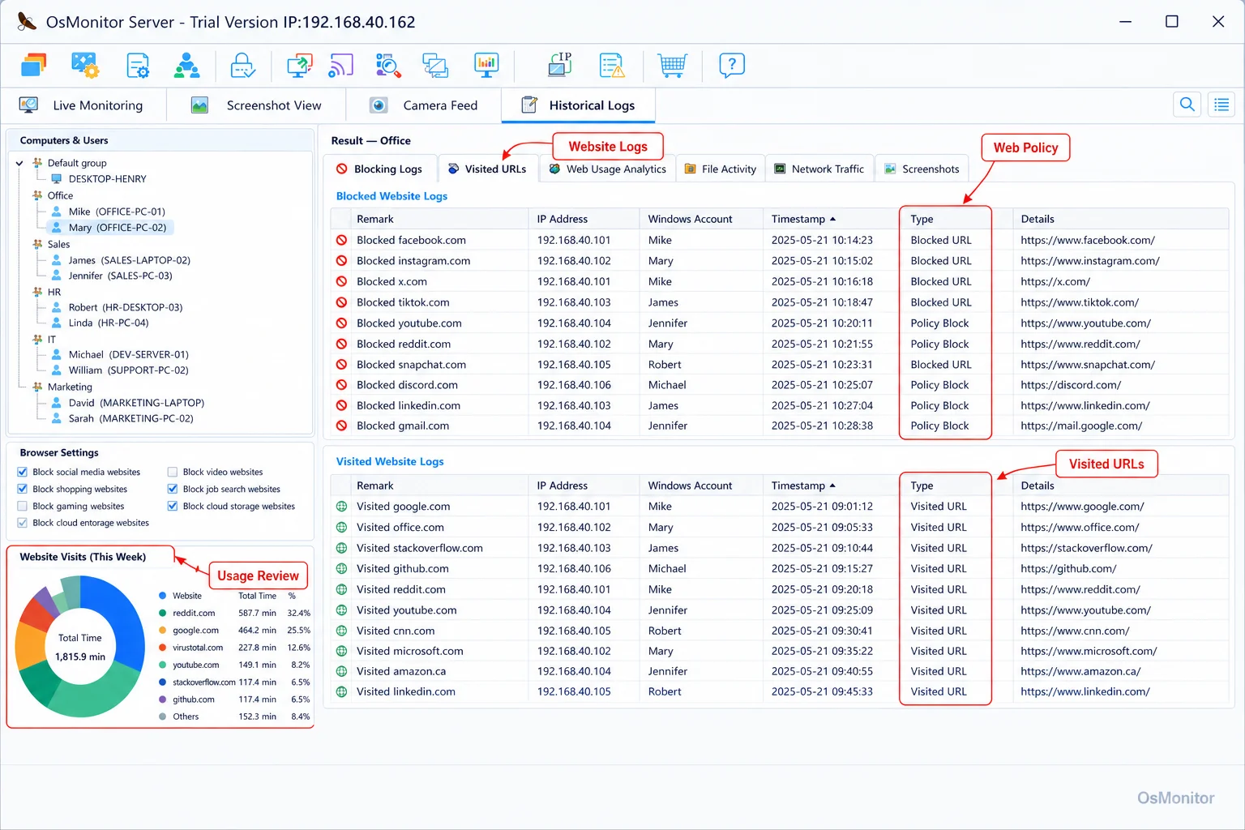Click IP Address header in Visited Website Logs
This screenshot has width=1245, height=830.
pos(563,486)
